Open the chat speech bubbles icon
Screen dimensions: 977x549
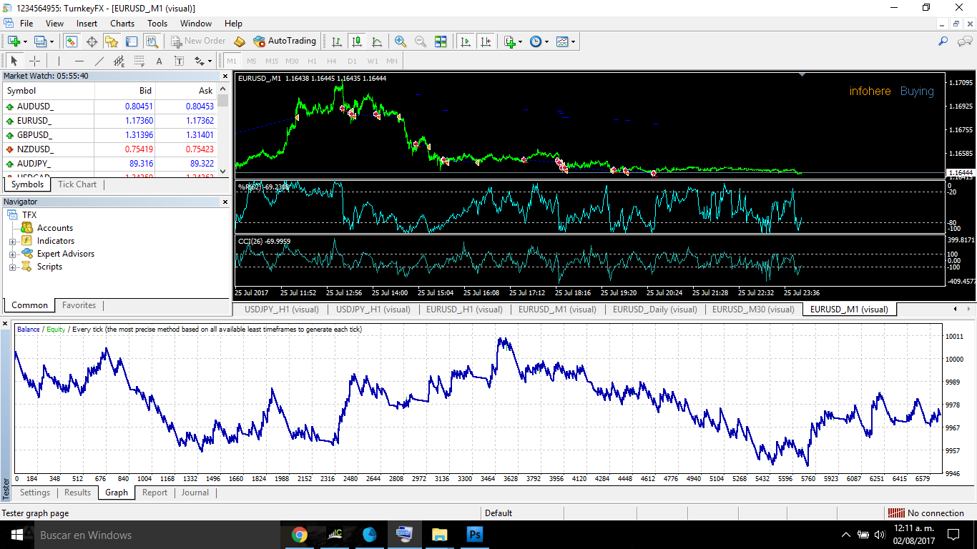click(963, 41)
